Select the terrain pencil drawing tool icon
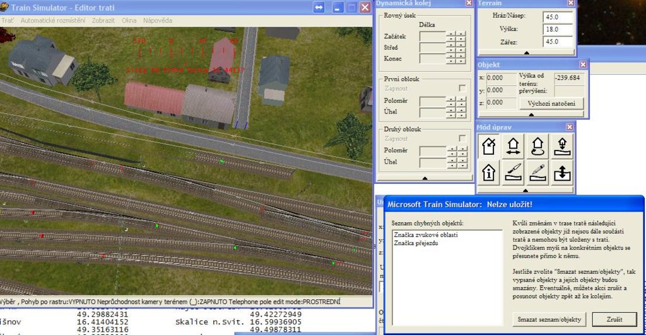 [x=537, y=172]
